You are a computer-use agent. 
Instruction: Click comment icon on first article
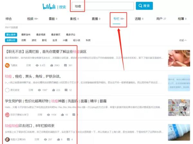[66, 65]
